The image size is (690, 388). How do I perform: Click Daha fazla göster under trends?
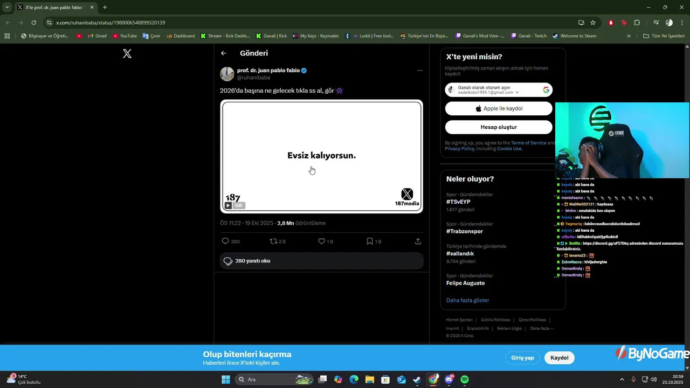coord(467,300)
